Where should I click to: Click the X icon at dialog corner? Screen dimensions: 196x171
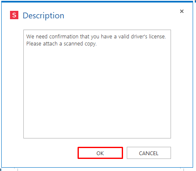[182, 11]
